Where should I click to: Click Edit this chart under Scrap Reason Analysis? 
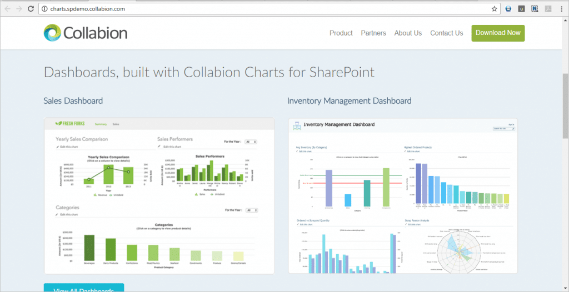[x=415, y=224]
